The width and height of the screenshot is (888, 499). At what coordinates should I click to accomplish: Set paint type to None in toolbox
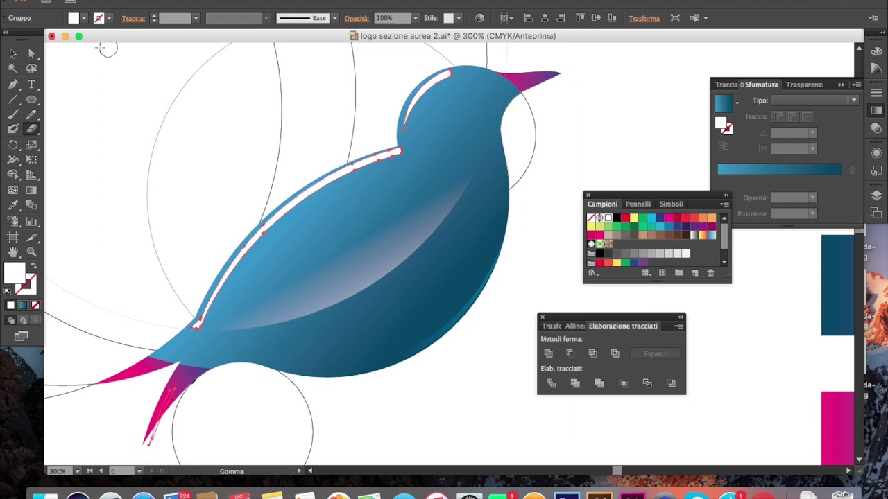point(35,306)
